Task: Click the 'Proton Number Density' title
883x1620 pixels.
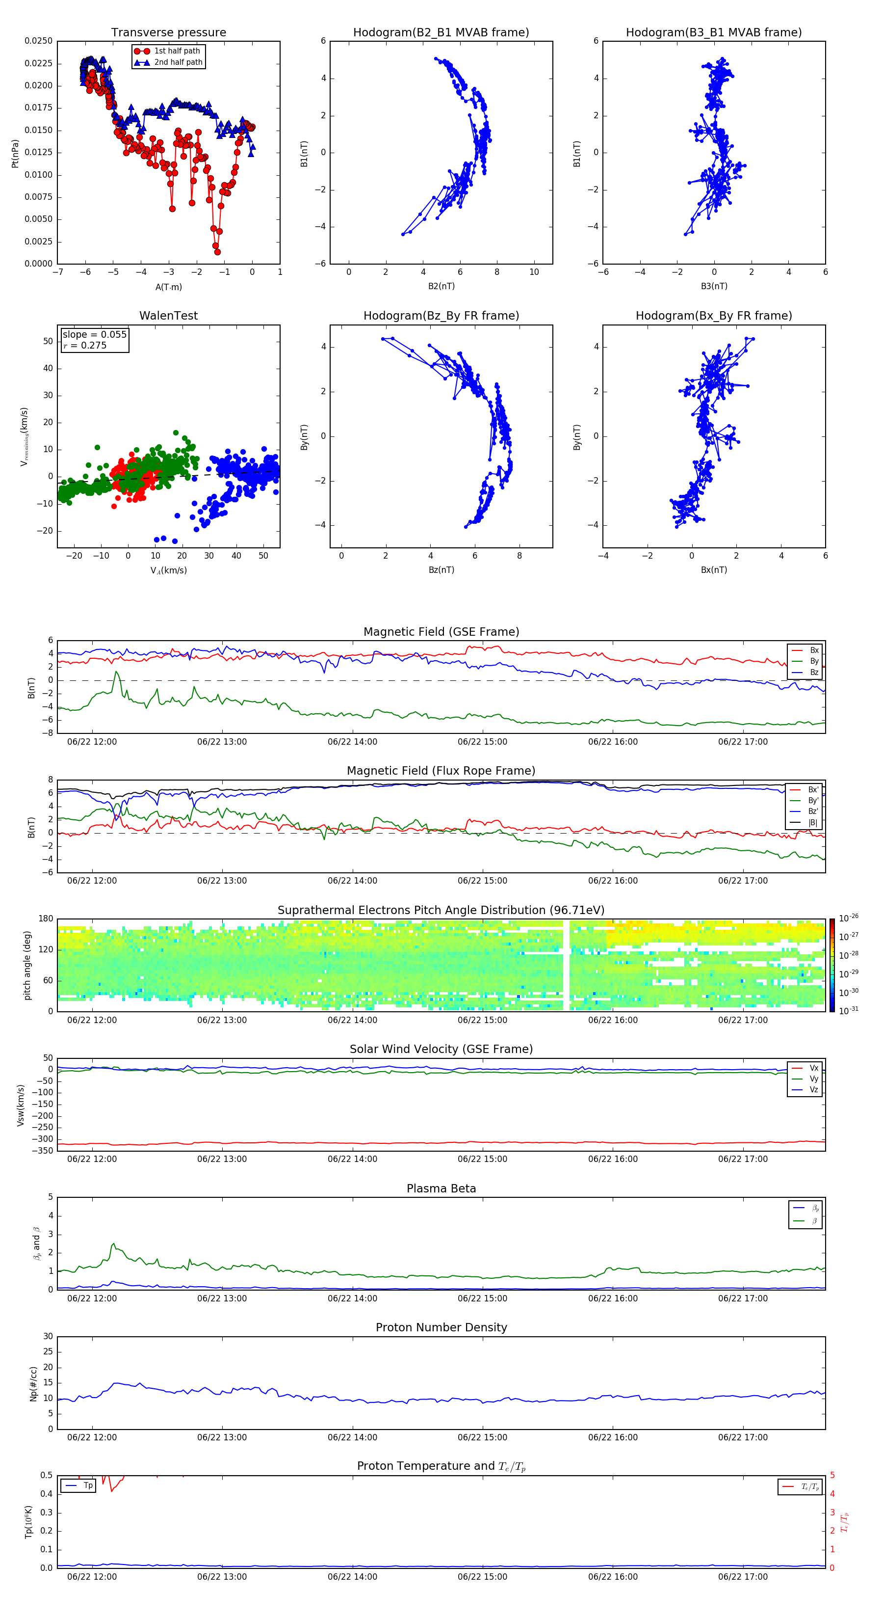Action: click(441, 1327)
